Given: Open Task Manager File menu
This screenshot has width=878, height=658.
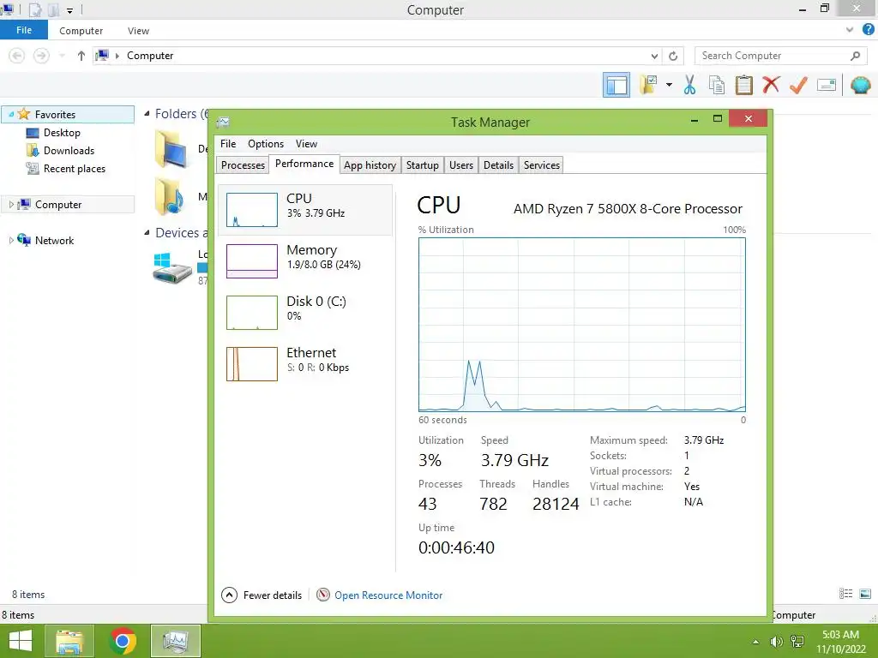Looking at the screenshot, I should point(228,144).
